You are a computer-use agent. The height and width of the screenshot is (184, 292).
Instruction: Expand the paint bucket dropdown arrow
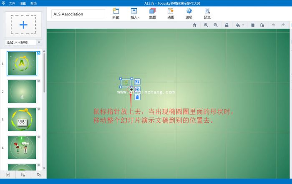243,25
